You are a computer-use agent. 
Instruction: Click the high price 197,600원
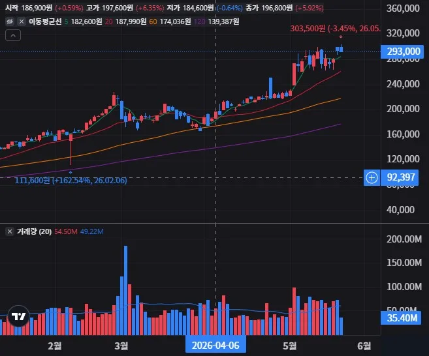(x=118, y=8)
